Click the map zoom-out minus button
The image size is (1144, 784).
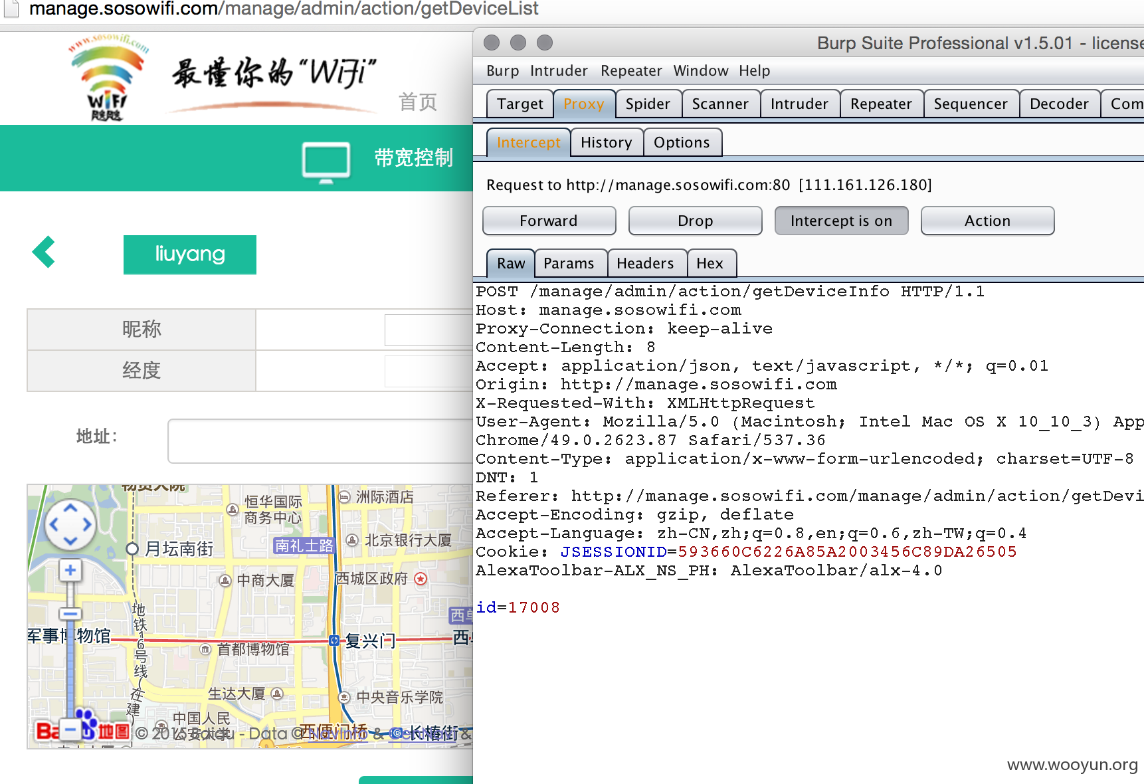[70, 729]
